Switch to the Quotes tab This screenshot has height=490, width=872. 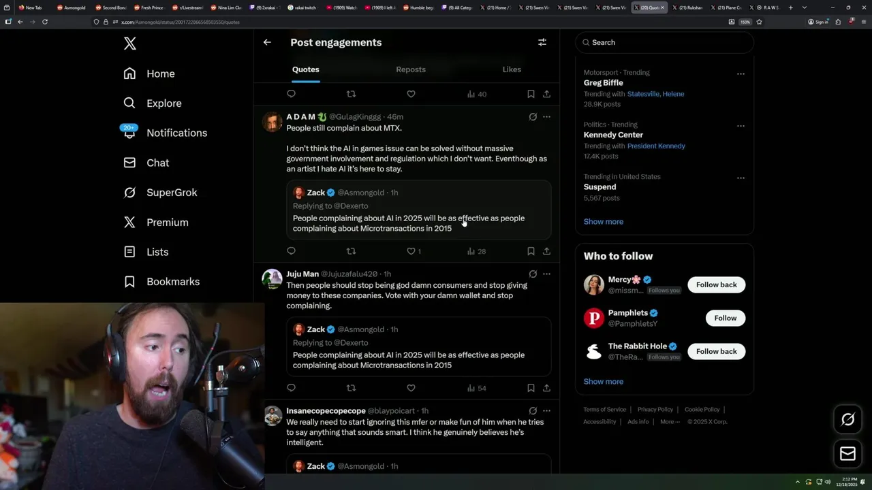point(305,69)
